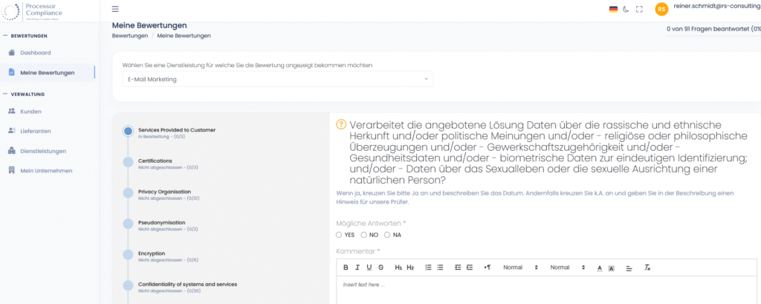Pick text color in editor toolbar

(x=600, y=267)
